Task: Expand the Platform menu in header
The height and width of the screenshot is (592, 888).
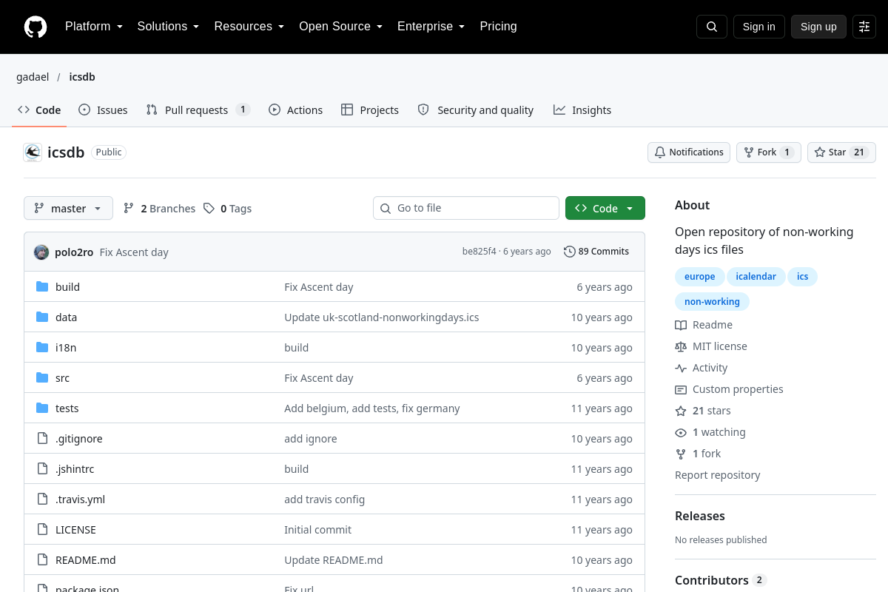Action: (94, 27)
